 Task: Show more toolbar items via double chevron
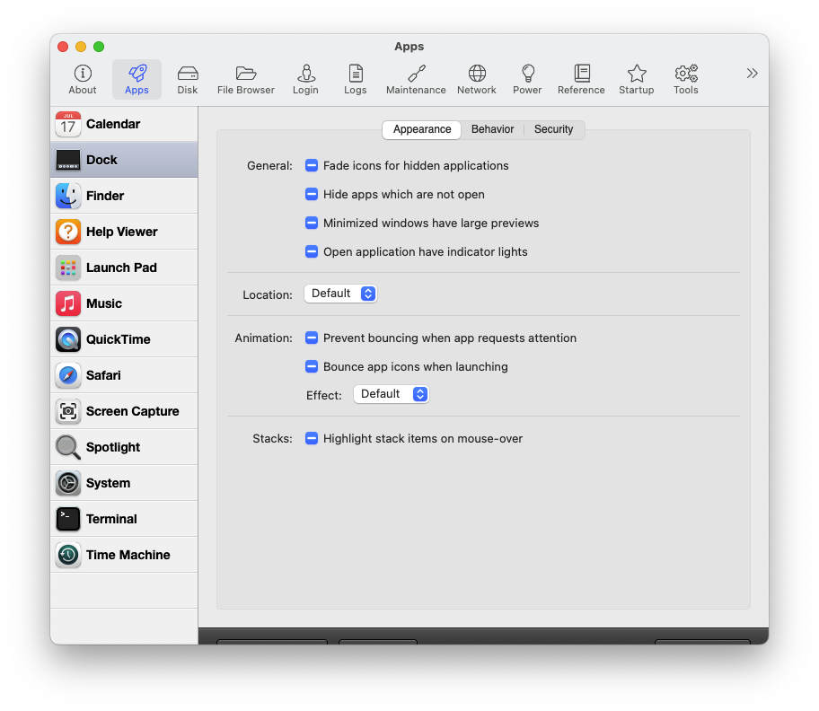click(752, 73)
